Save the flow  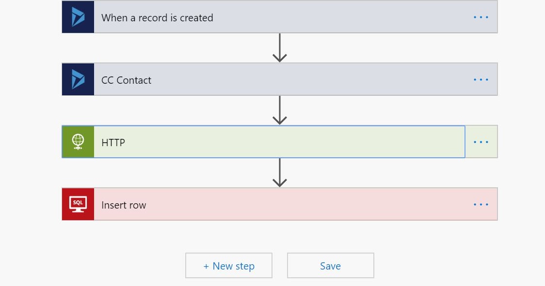330,265
